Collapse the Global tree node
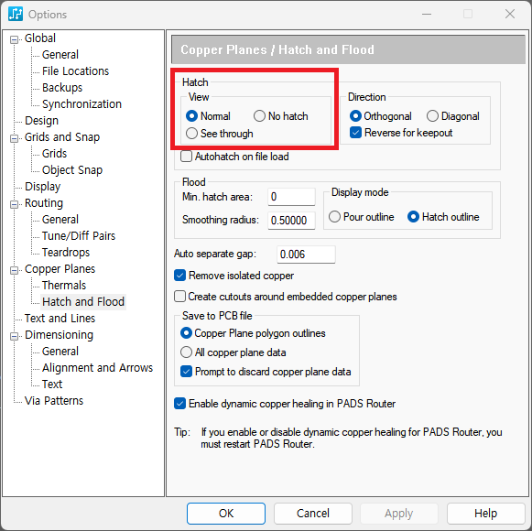 click(x=14, y=39)
